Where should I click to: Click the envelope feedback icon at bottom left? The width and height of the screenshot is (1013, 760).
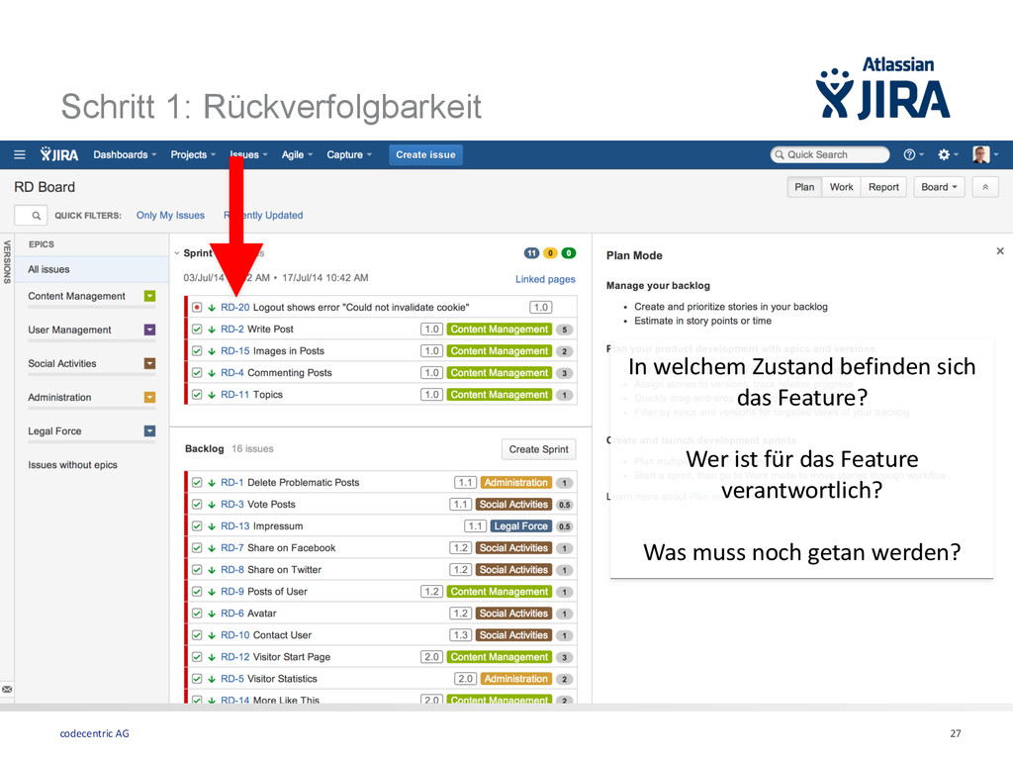tap(7, 690)
